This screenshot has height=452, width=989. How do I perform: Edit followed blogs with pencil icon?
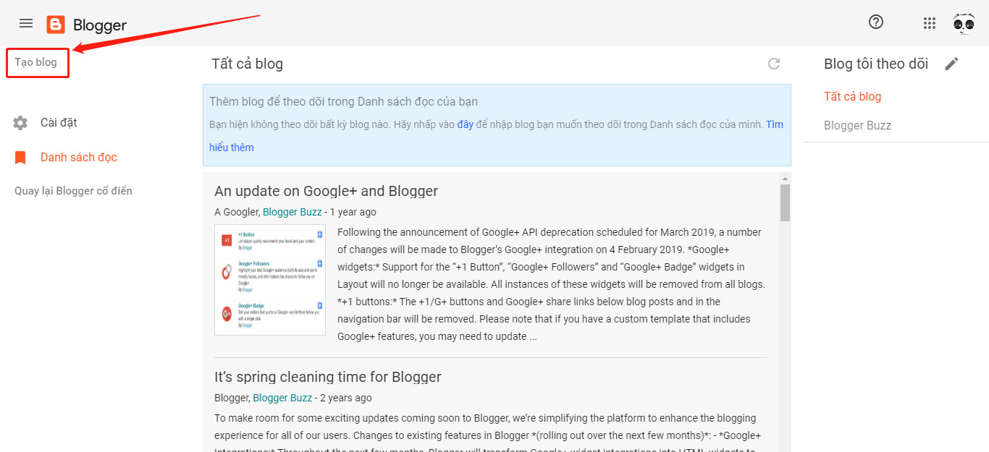click(952, 64)
